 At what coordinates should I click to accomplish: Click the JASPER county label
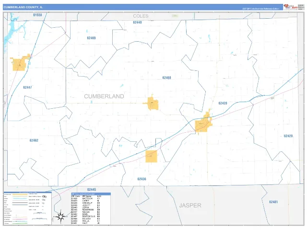[190, 206]
